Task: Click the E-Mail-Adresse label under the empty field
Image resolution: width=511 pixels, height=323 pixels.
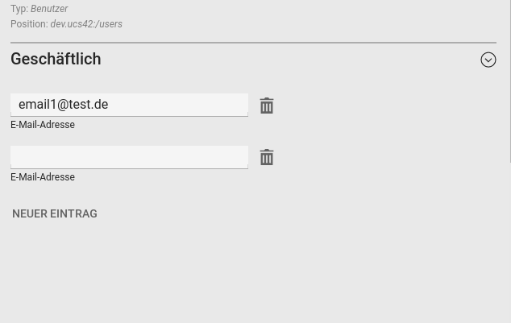Action: pyautogui.click(x=43, y=177)
